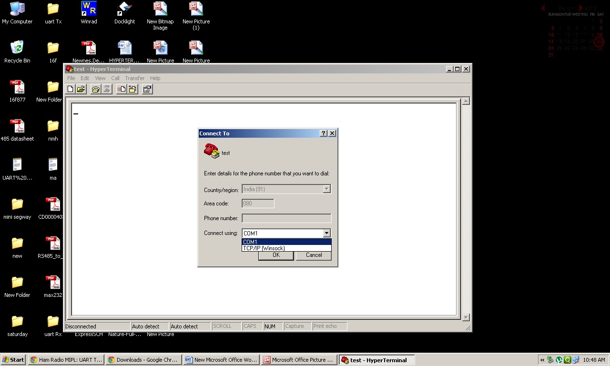Open the File menu
610x366 pixels.
71,78
